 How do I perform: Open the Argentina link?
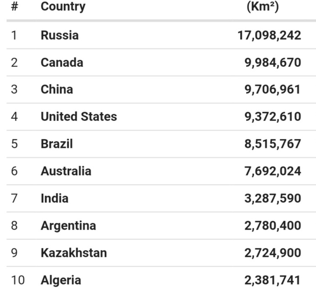pos(68,226)
